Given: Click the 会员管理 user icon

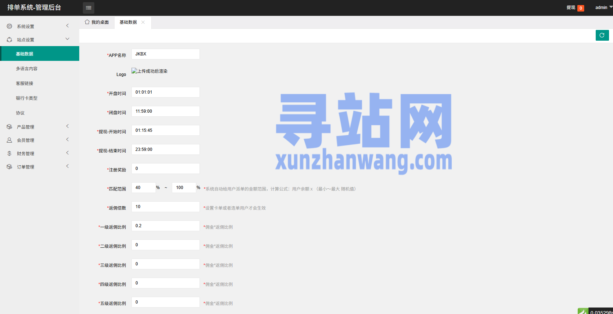Looking at the screenshot, I should click(9, 140).
